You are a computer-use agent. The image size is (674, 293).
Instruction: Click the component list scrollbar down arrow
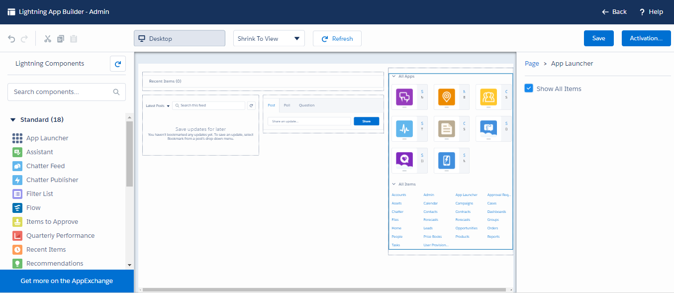(130, 265)
